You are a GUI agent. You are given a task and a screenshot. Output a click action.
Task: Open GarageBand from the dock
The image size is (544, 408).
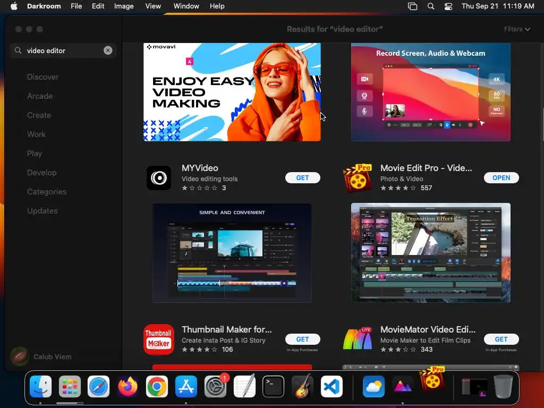click(302, 387)
